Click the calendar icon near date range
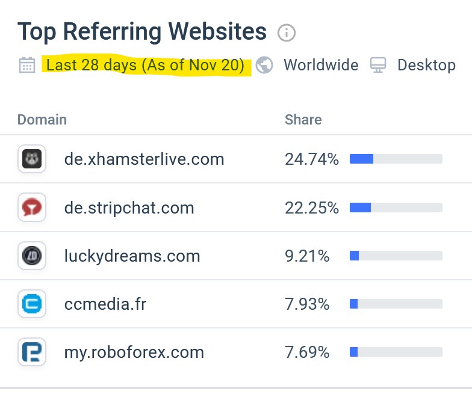Screen dimensions: 472x397 point(27,65)
